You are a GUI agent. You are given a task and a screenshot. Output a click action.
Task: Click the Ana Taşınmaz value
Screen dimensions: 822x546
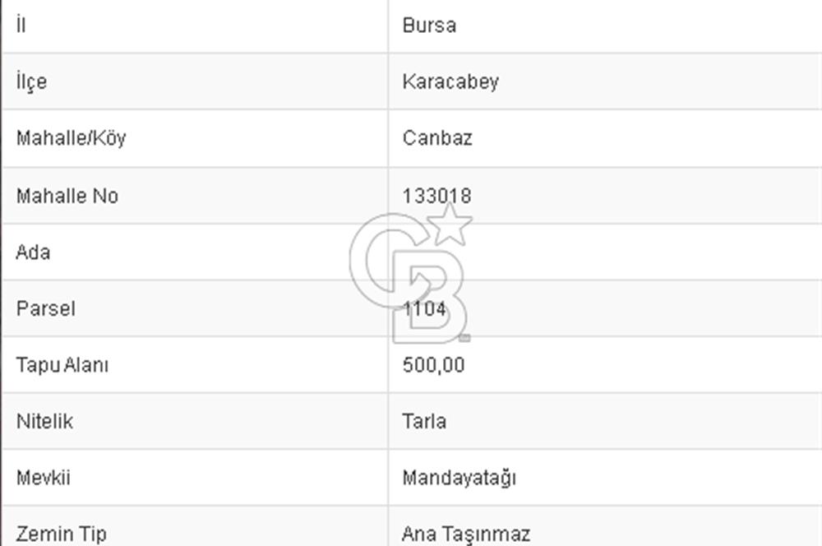pos(465,534)
